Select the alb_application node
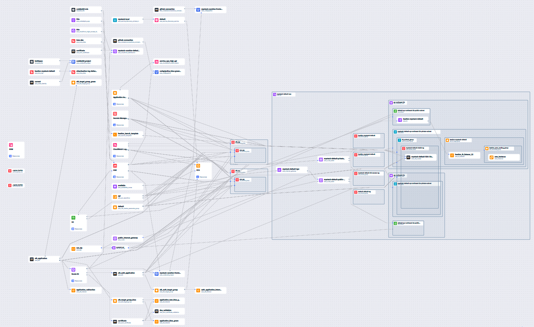The image size is (534, 327). coord(44,259)
